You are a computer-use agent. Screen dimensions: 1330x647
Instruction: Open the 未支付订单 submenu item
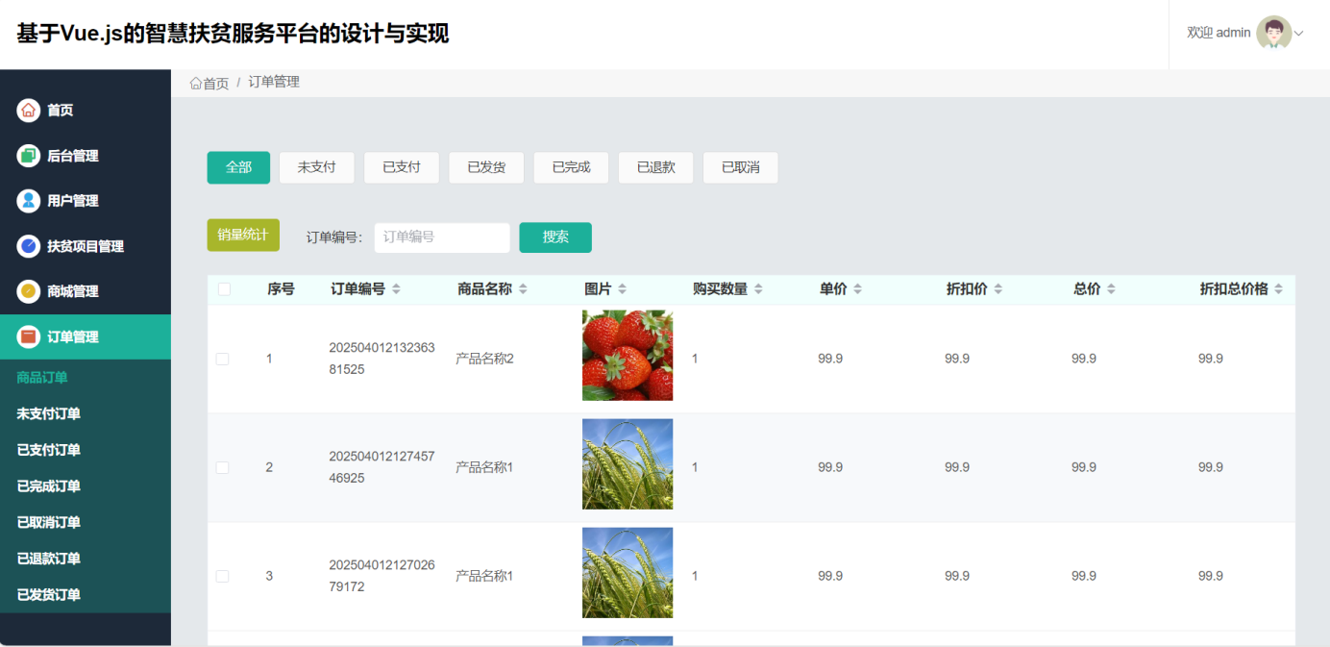point(86,414)
